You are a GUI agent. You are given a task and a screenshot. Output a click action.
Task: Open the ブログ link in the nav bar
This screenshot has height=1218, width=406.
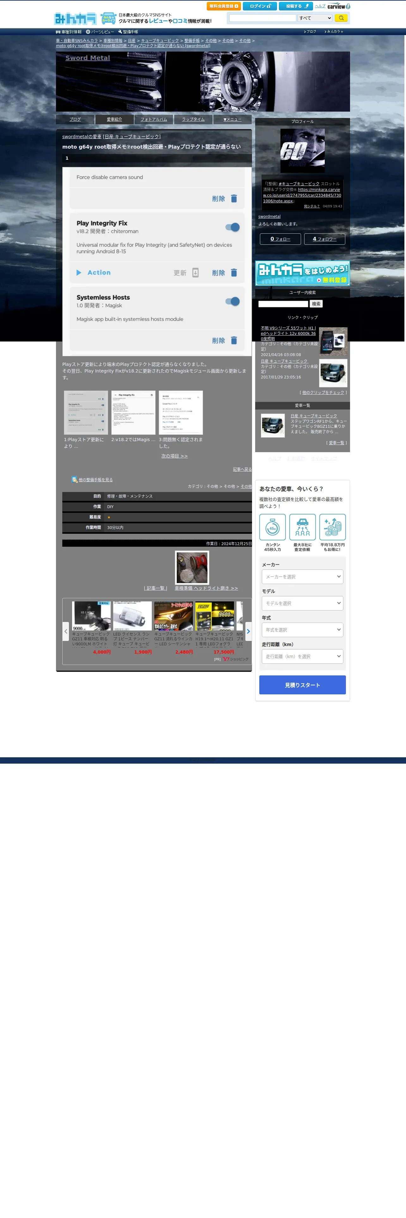[310, 32]
